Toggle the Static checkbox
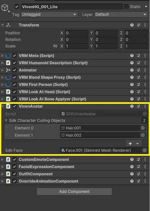This screenshot has width=150, height=211. 126,7
